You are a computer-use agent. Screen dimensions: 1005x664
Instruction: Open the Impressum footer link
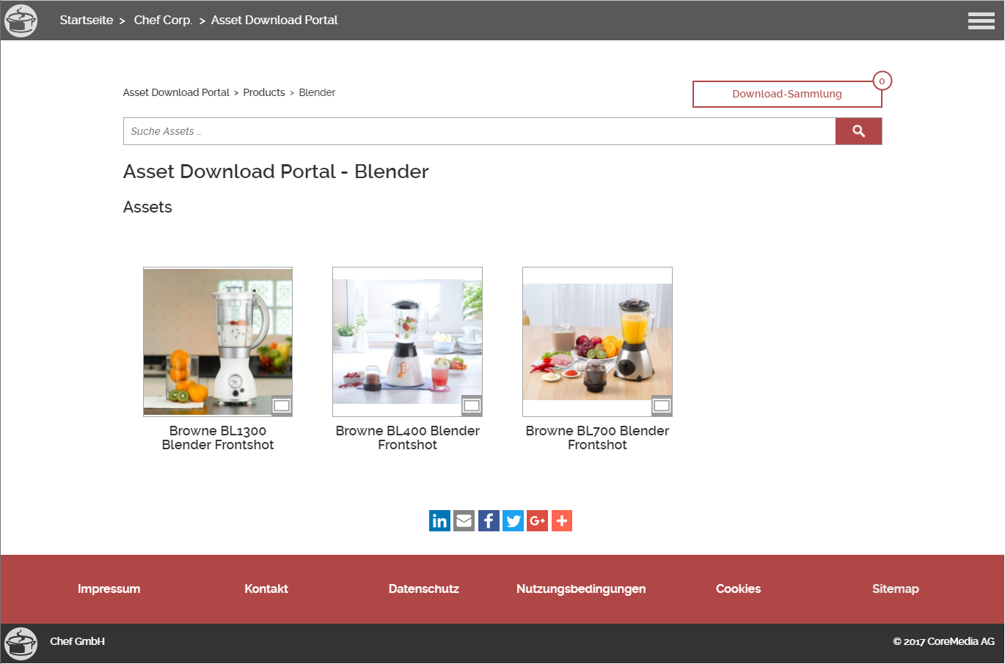tap(109, 589)
